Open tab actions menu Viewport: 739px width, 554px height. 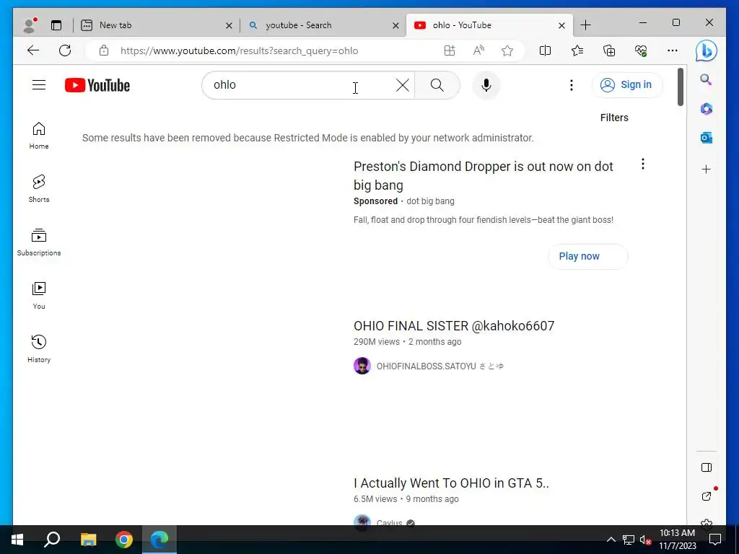click(56, 25)
